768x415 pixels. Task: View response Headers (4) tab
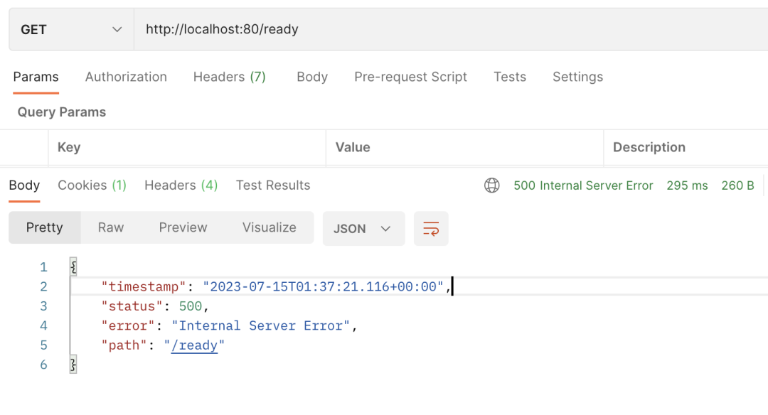tap(181, 185)
